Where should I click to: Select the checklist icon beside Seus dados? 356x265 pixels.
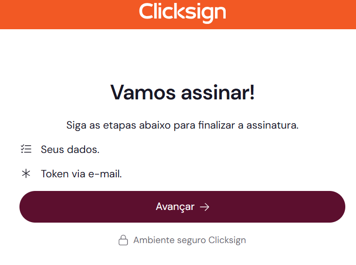coord(26,149)
